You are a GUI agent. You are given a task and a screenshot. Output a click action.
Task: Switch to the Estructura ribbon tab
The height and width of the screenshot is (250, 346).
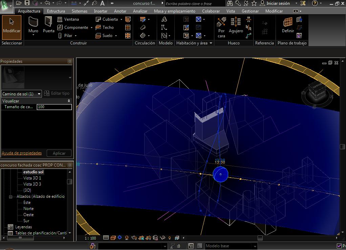click(56, 11)
